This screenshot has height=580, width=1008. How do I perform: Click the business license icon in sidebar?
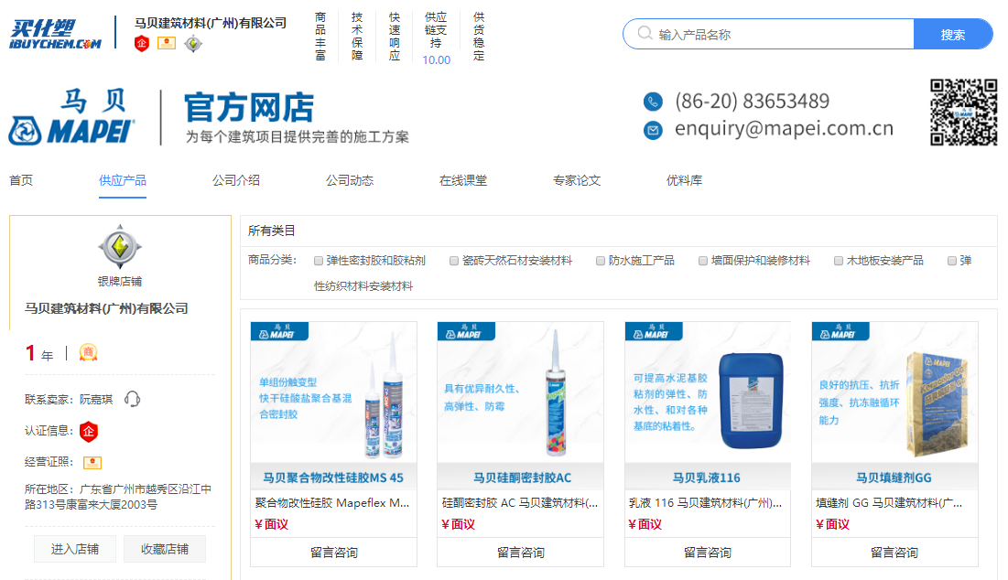point(92,463)
